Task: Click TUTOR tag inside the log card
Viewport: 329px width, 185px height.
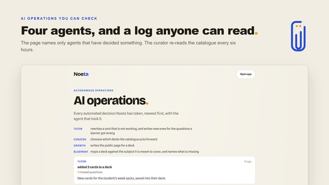Action: click(x=82, y=161)
